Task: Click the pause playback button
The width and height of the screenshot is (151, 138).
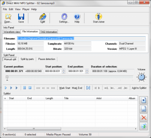Action: click(25, 88)
